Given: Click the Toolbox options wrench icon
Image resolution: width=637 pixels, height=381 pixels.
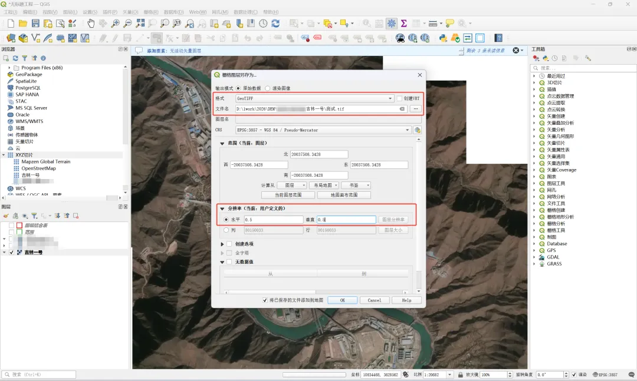Looking at the screenshot, I should [x=587, y=58].
